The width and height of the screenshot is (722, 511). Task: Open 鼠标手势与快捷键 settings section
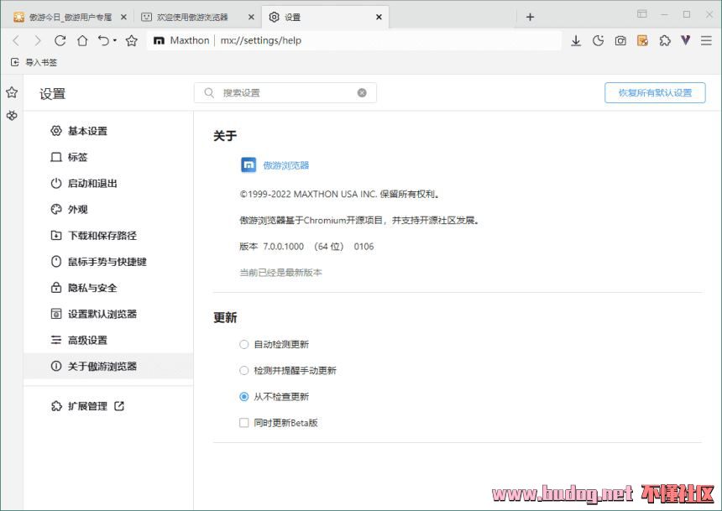[x=108, y=262]
